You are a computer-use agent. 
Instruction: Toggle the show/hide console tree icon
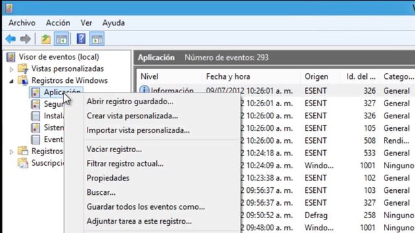[62, 39]
